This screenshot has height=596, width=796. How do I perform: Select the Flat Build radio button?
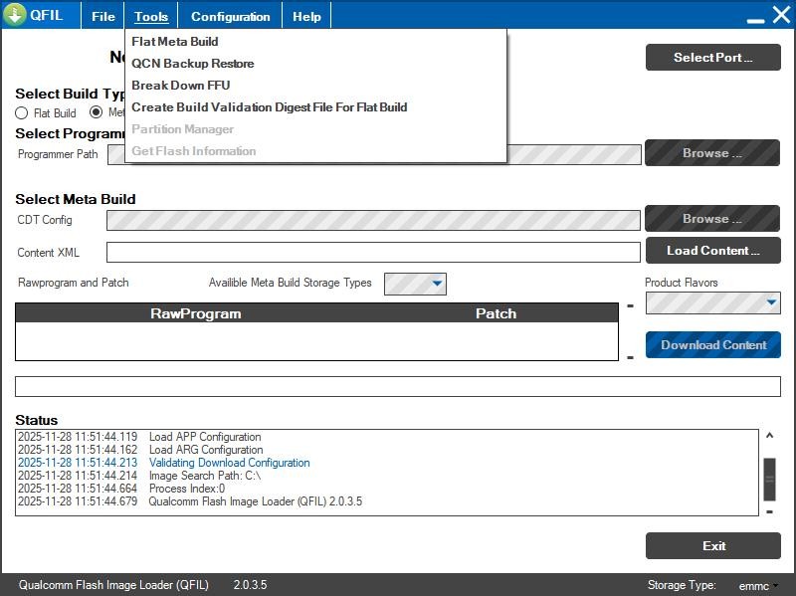21,112
